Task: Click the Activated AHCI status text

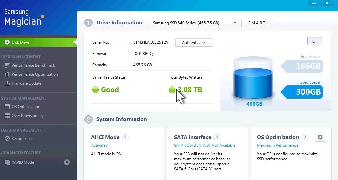Action: pyautogui.click(x=99, y=145)
